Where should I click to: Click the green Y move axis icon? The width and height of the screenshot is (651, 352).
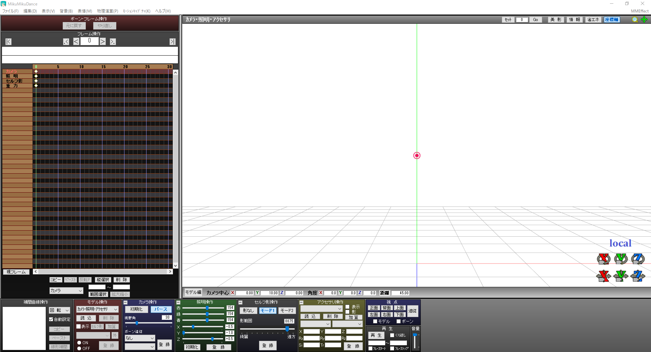click(621, 276)
